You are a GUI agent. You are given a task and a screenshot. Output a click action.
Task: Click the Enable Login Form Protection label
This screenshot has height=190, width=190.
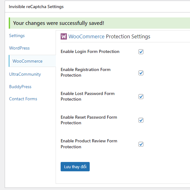pyautogui.click(x=90, y=52)
